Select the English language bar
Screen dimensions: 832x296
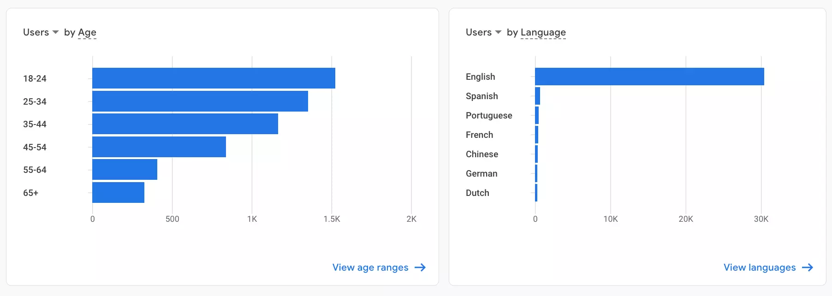point(649,77)
